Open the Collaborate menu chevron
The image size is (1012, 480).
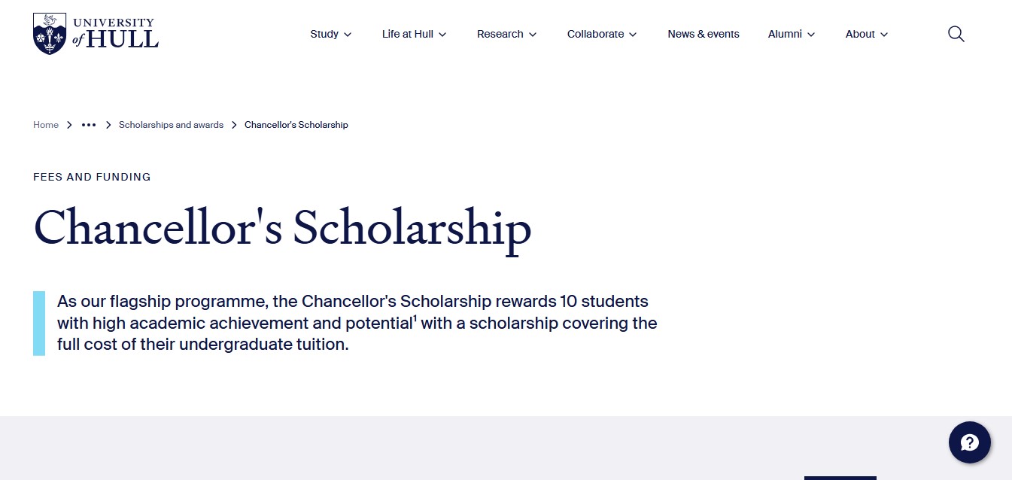633,35
